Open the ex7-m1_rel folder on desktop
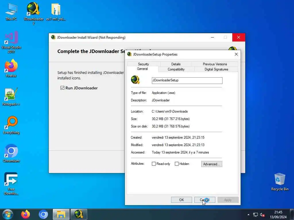This screenshot has height=220, width=294. (x=56, y=12)
